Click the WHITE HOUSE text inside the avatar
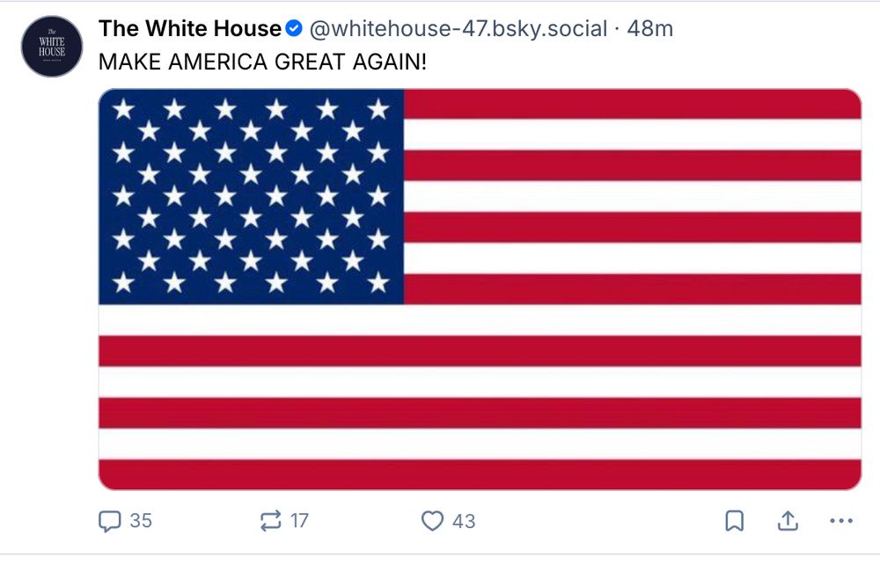The image size is (880, 565). pos(51,48)
